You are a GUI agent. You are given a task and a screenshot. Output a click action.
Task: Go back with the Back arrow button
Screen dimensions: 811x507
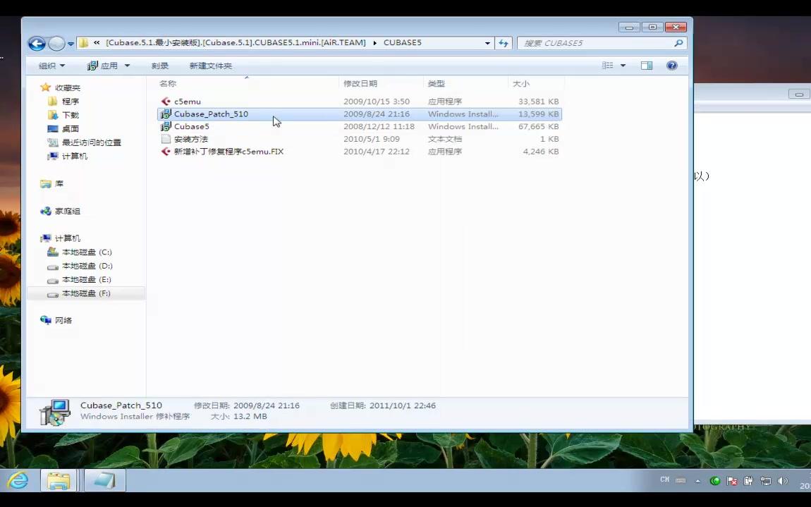pyautogui.click(x=37, y=44)
